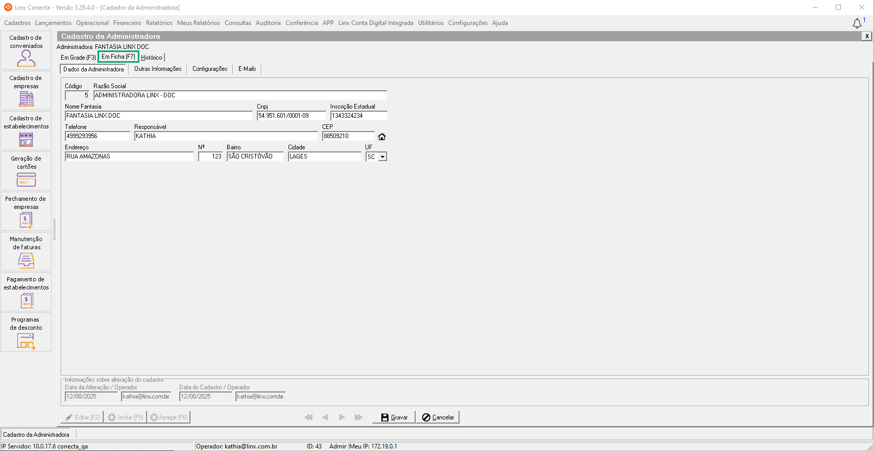Open Cadastro de estabelecimentos sidebar icon
Screen dimensions: 874x451
[26, 131]
